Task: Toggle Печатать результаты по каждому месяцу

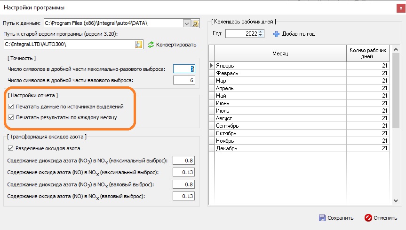Action: click(11, 117)
